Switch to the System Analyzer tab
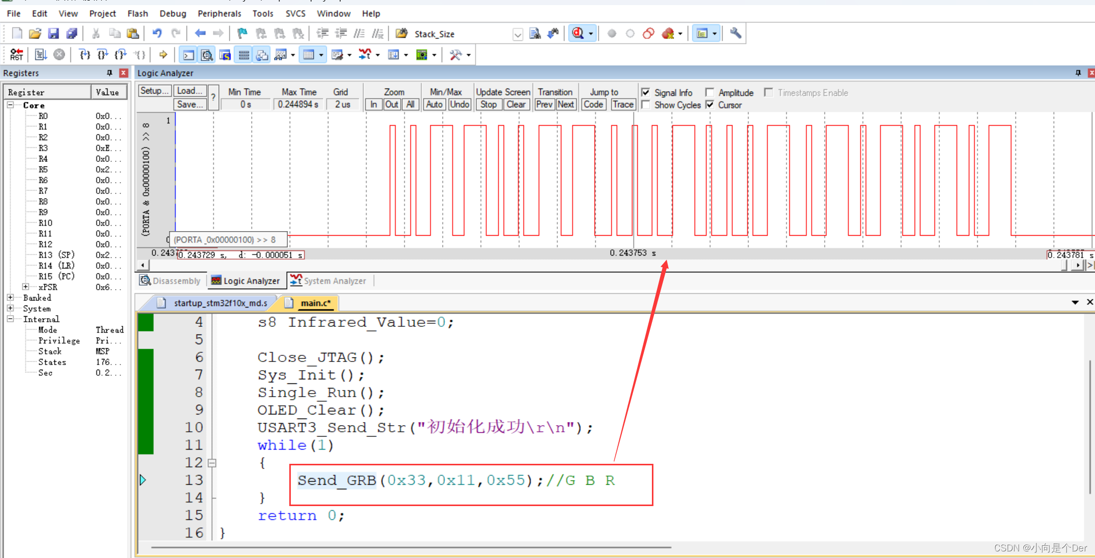 (329, 281)
